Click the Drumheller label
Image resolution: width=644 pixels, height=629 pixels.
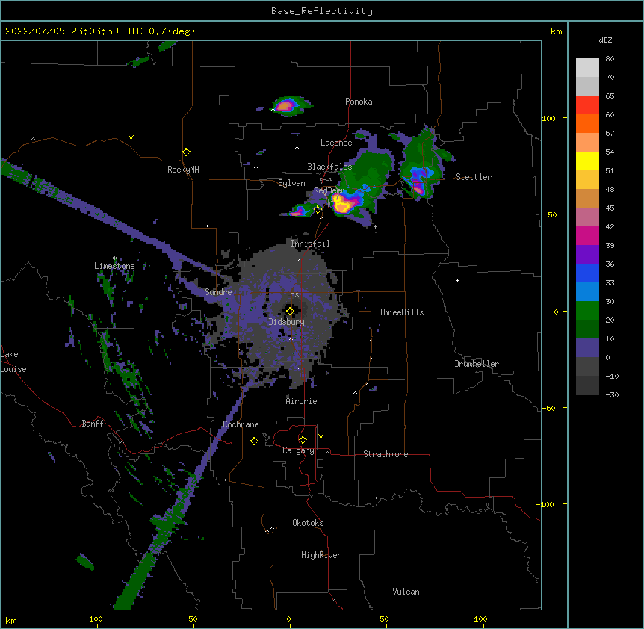[477, 364]
